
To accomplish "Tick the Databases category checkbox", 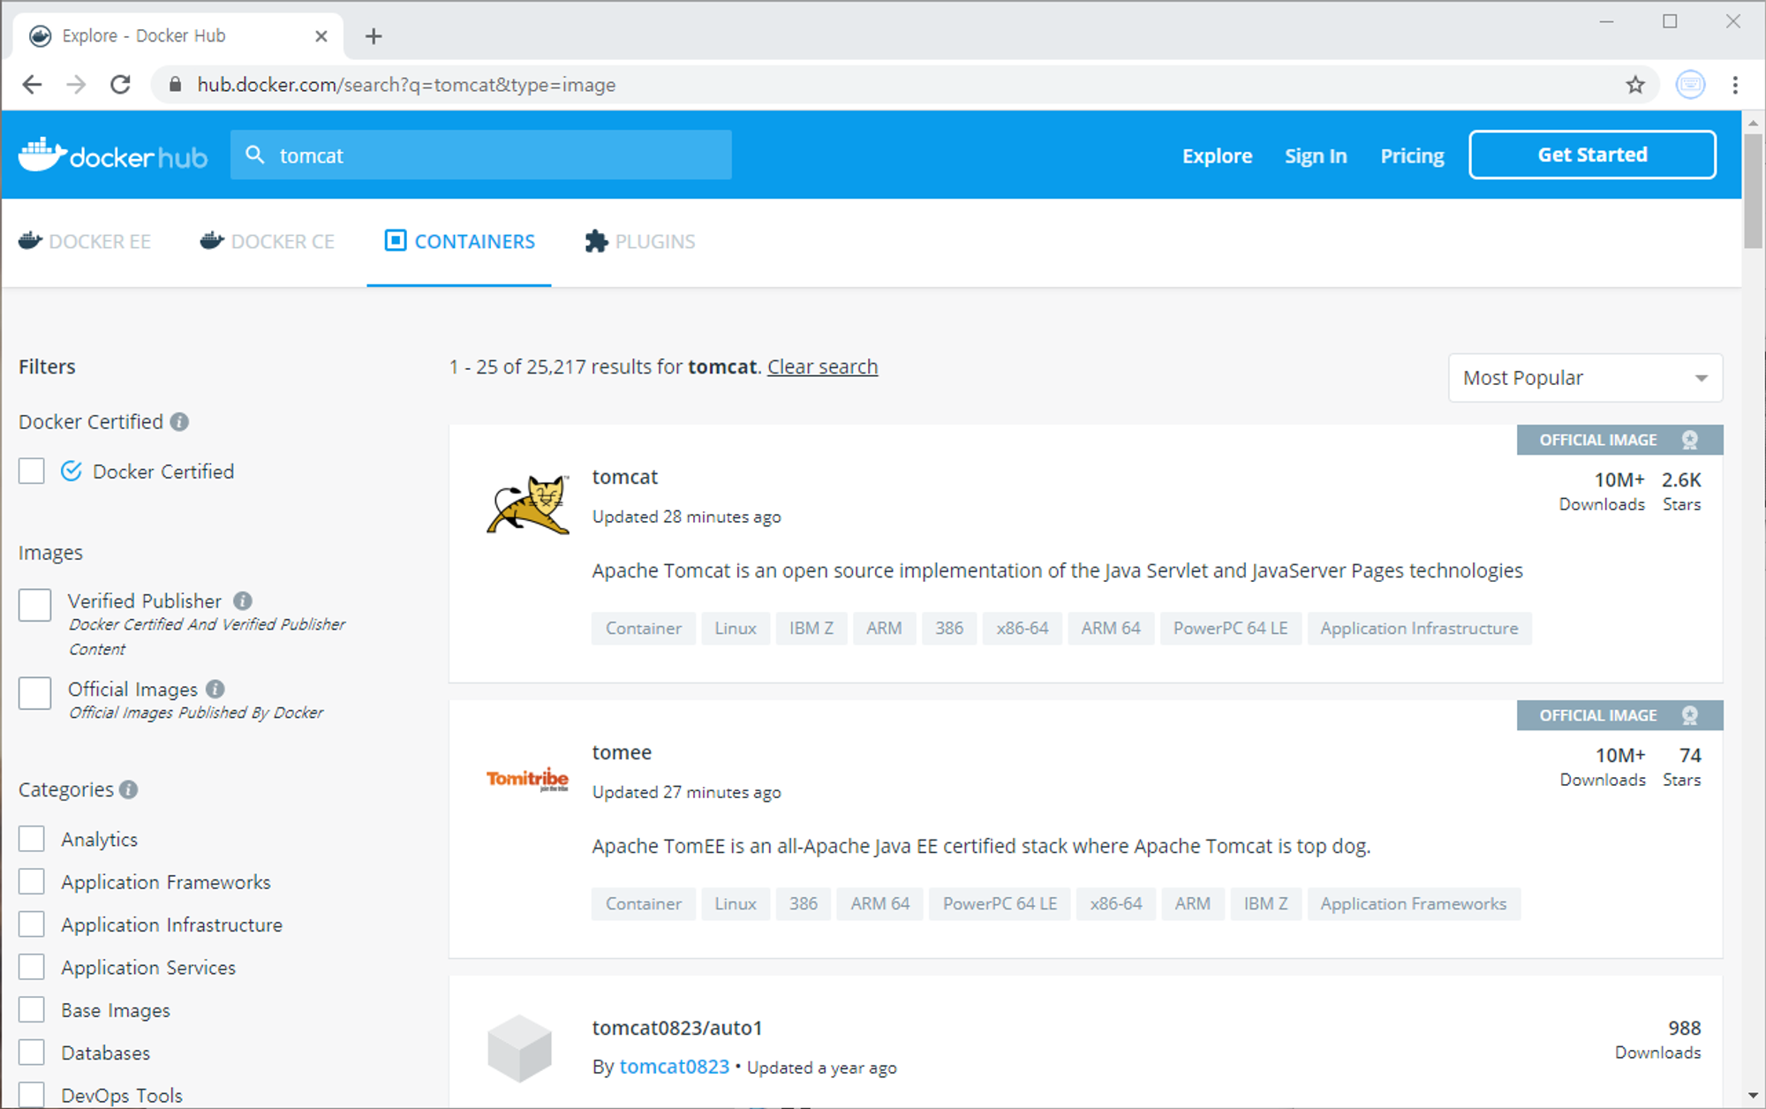I will click(32, 1052).
